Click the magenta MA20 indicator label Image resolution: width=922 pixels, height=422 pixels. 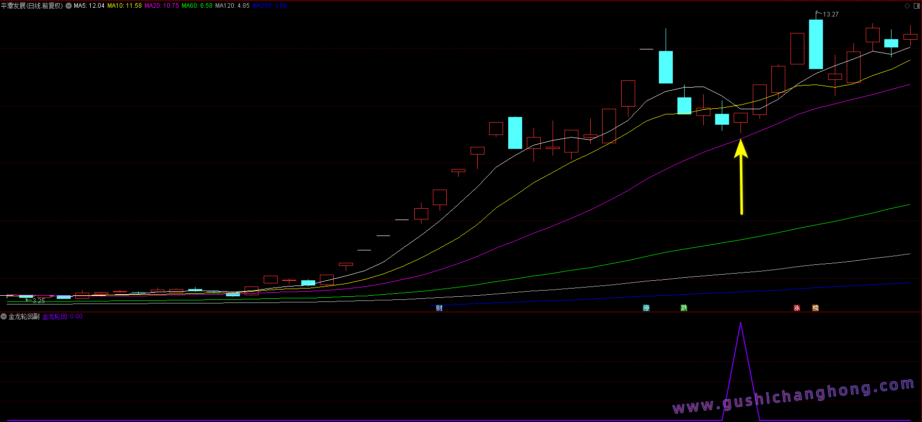161,6
